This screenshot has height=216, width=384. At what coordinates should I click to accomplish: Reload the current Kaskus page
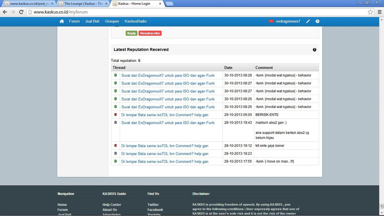point(21,12)
